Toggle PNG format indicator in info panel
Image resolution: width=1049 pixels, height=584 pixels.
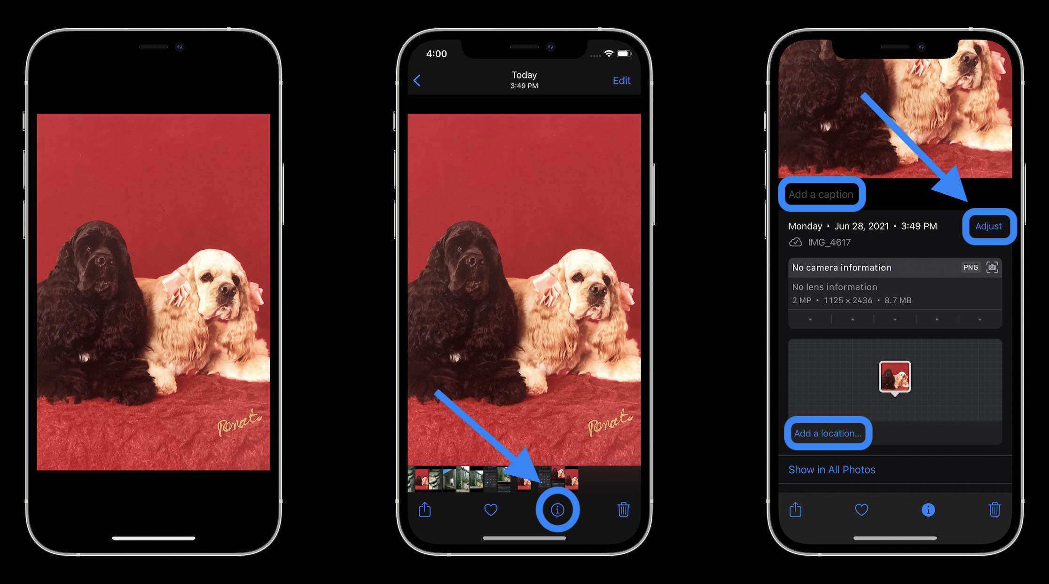coord(969,267)
